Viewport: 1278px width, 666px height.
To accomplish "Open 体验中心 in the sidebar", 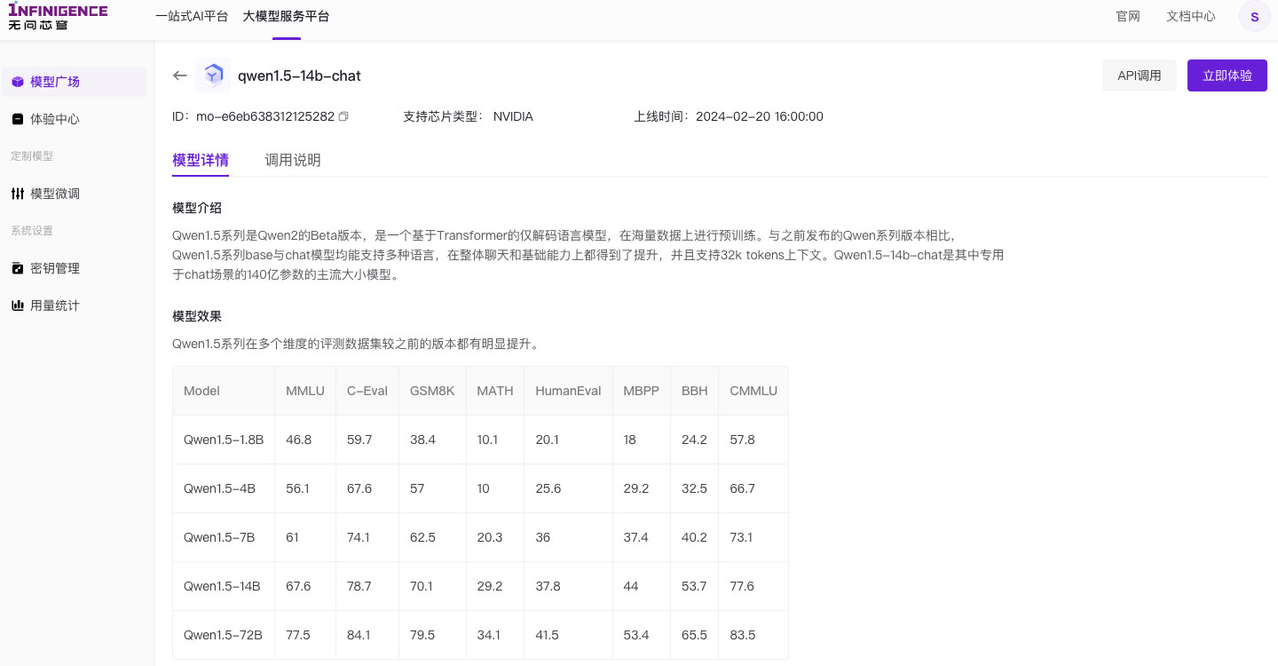I will [74, 119].
